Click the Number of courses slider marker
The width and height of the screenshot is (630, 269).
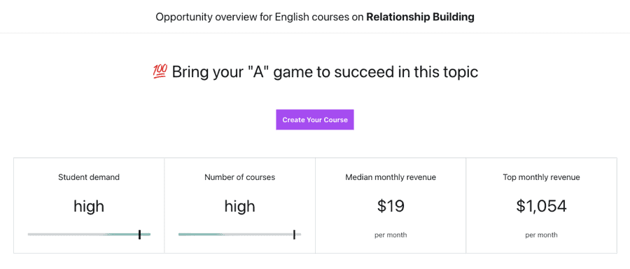(x=294, y=235)
